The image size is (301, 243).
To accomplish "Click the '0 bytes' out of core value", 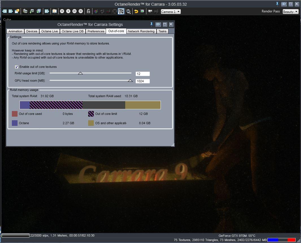I will pos(68,114).
